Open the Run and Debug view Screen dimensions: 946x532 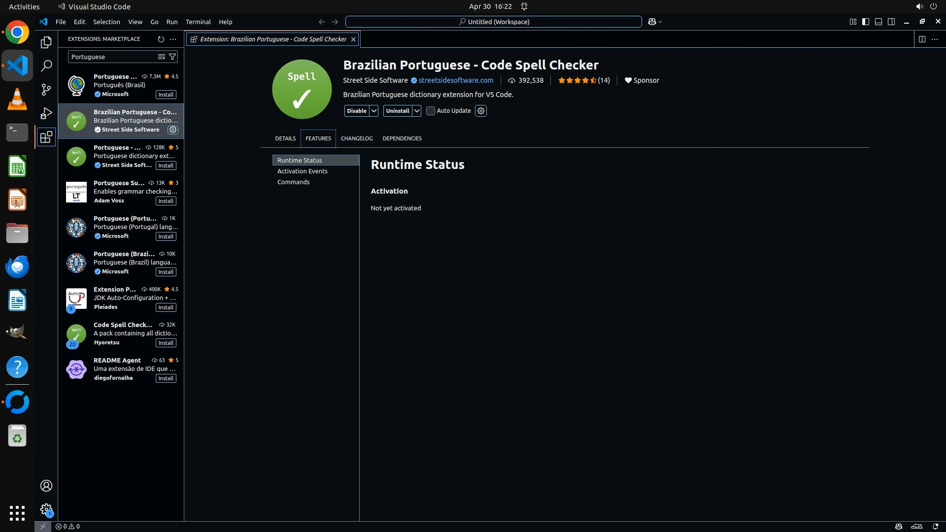(x=46, y=113)
